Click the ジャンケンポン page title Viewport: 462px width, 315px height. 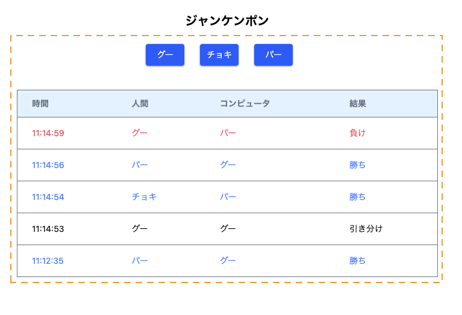[x=227, y=20]
